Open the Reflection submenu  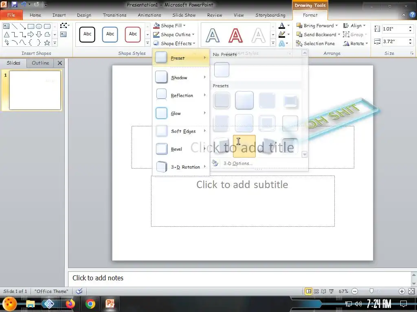pyautogui.click(x=181, y=95)
